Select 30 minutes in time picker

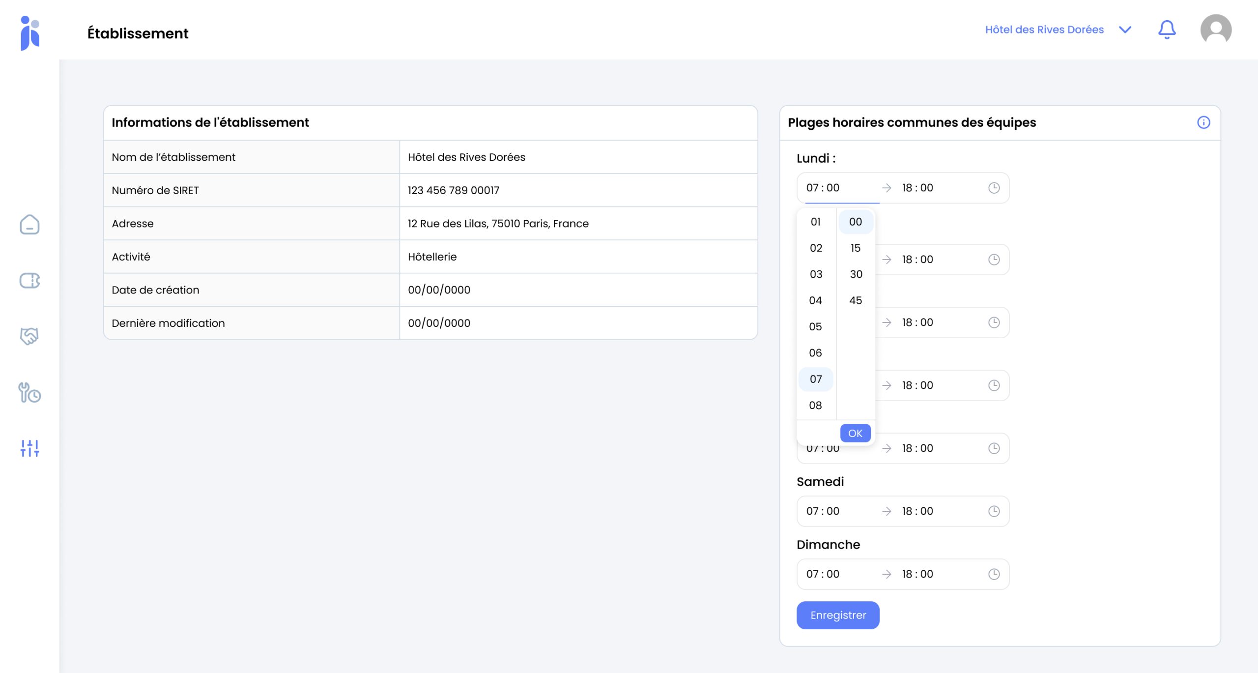point(856,274)
